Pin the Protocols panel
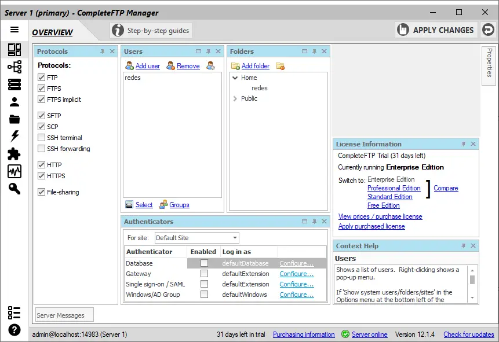This screenshot has height=342, width=499. 102,51
